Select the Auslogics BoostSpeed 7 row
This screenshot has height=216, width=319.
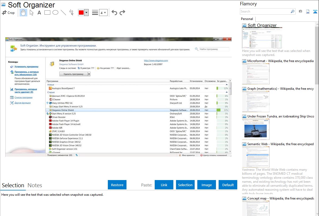tap(137, 88)
